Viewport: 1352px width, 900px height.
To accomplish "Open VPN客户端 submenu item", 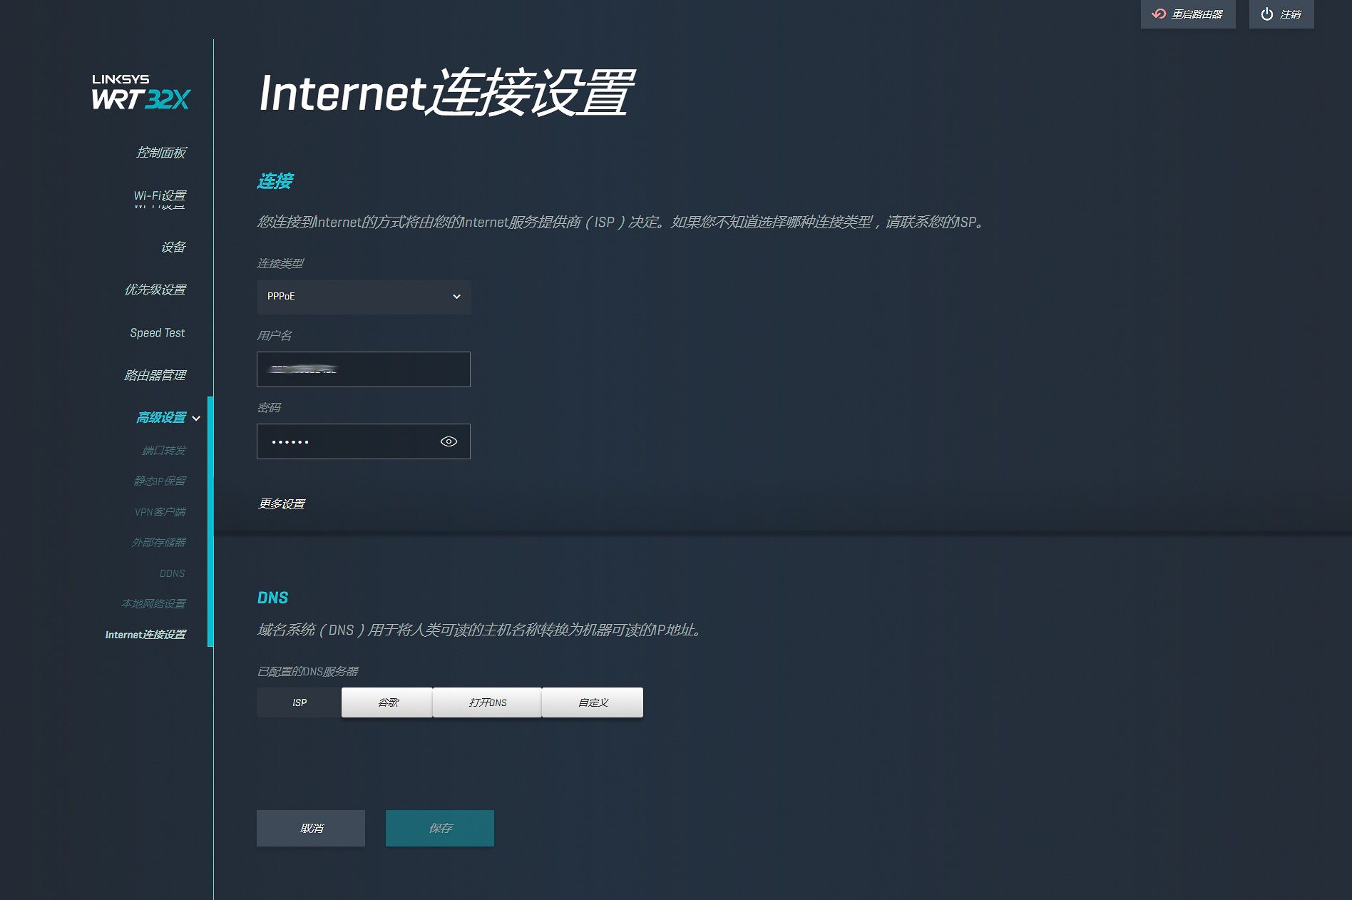I will point(160,512).
